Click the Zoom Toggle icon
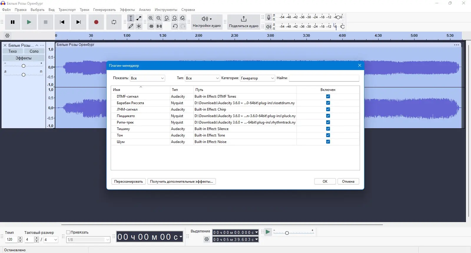The image size is (471, 253). click(183, 18)
